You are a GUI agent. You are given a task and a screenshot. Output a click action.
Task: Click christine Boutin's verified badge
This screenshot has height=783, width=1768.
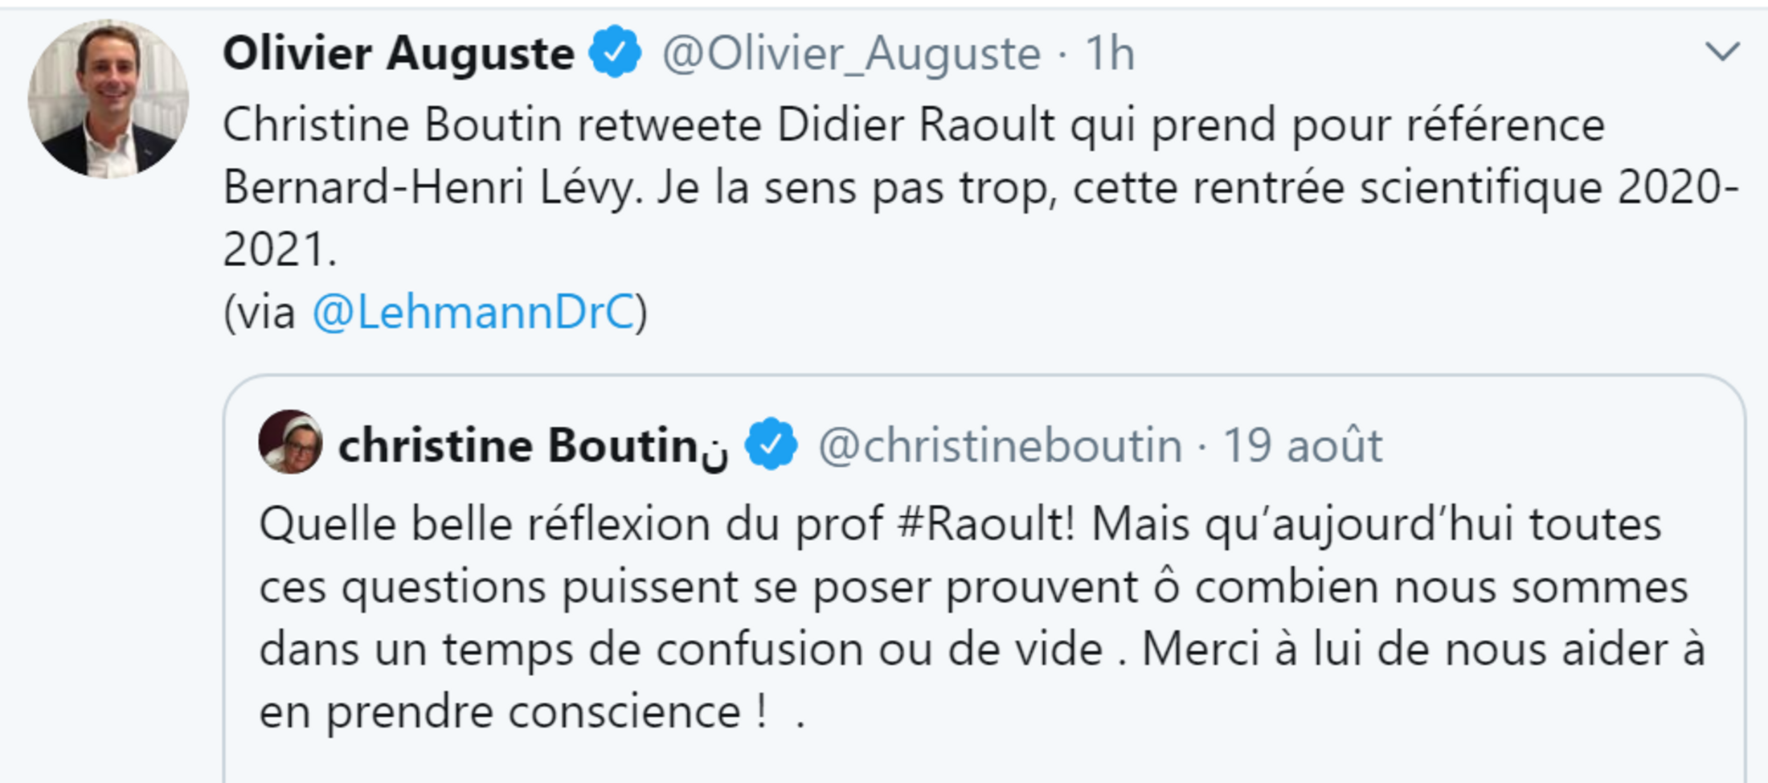(771, 444)
